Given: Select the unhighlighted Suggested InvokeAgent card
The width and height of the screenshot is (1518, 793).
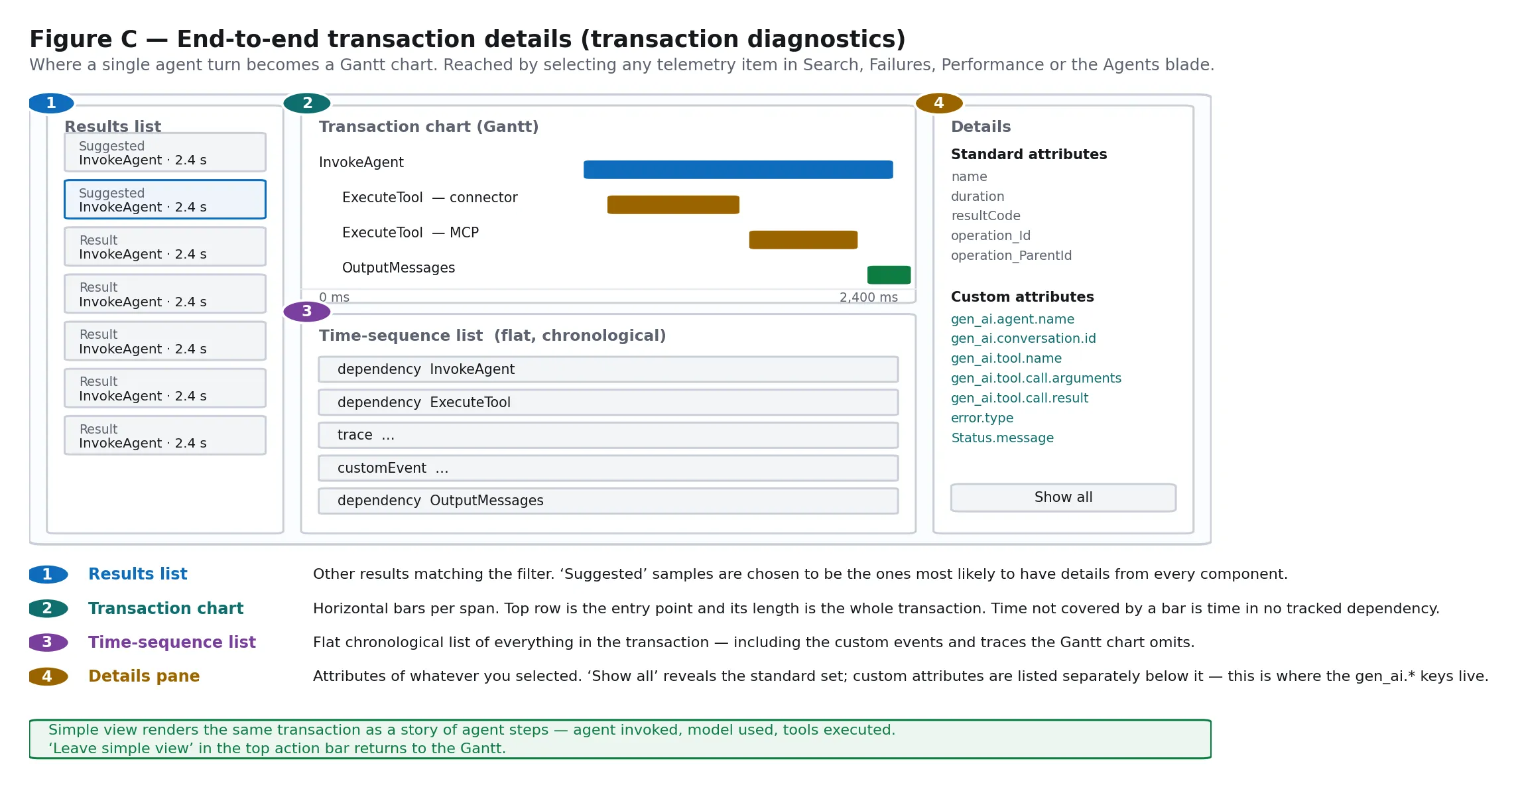Looking at the screenshot, I should click(165, 152).
